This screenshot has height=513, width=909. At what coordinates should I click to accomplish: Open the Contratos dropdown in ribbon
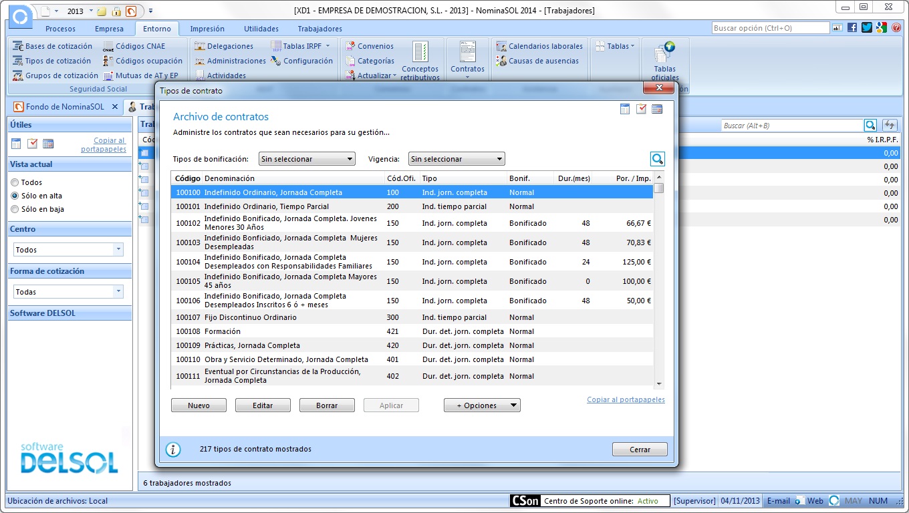tap(467, 61)
